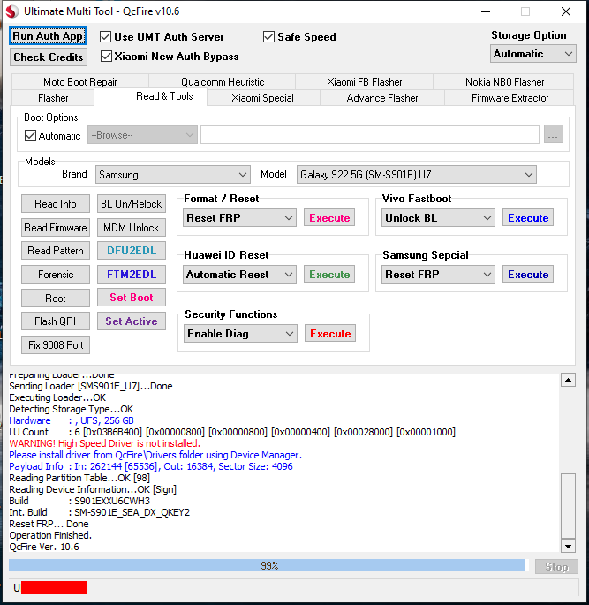Click Set Boot button
This screenshot has height=605, width=589.
[x=132, y=298]
